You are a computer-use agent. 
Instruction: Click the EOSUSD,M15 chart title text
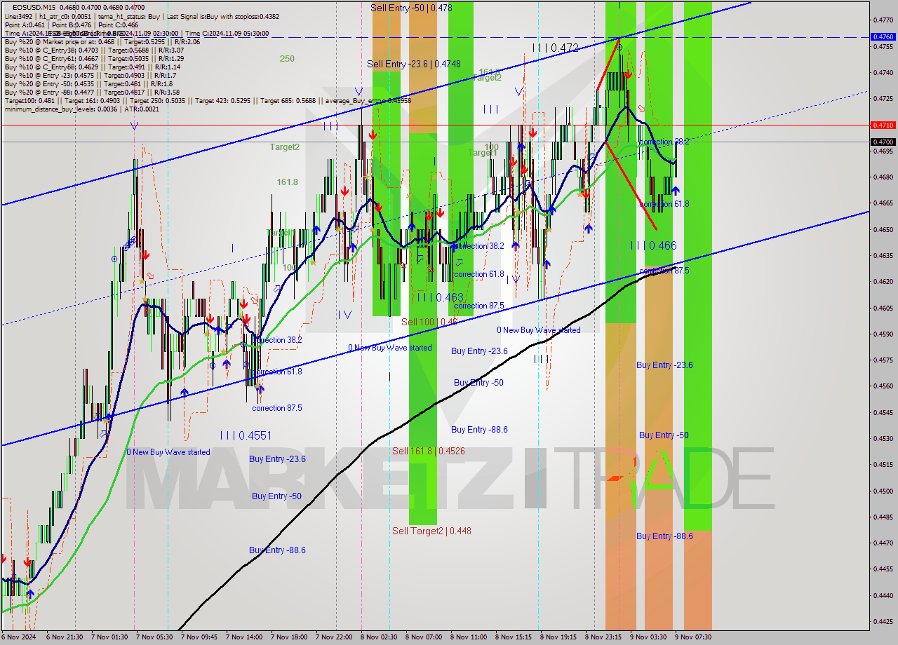point(34,7)
